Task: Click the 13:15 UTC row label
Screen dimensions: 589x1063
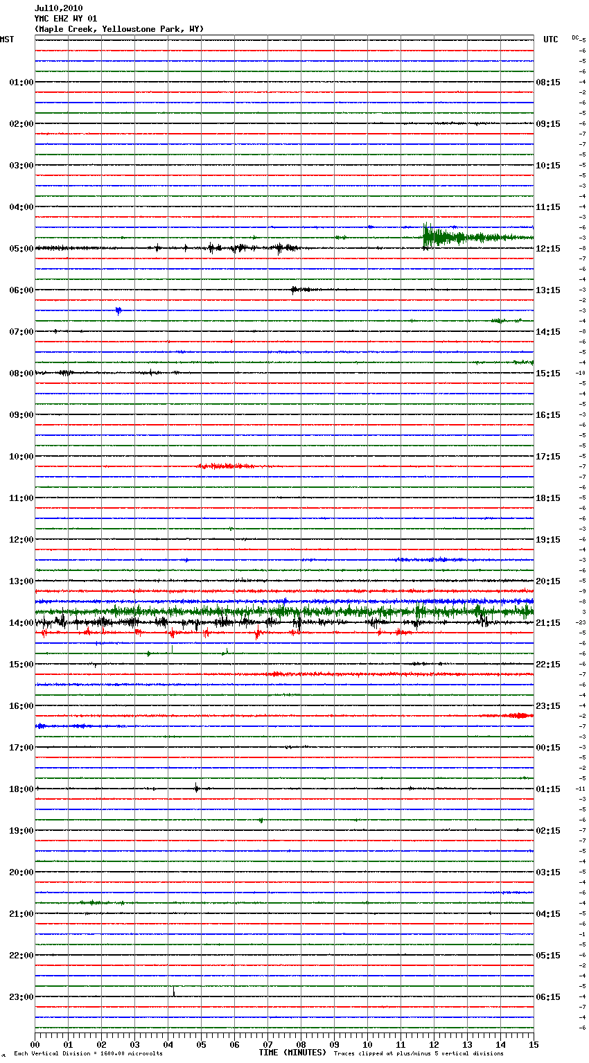Action: click(x=548, y=290)
